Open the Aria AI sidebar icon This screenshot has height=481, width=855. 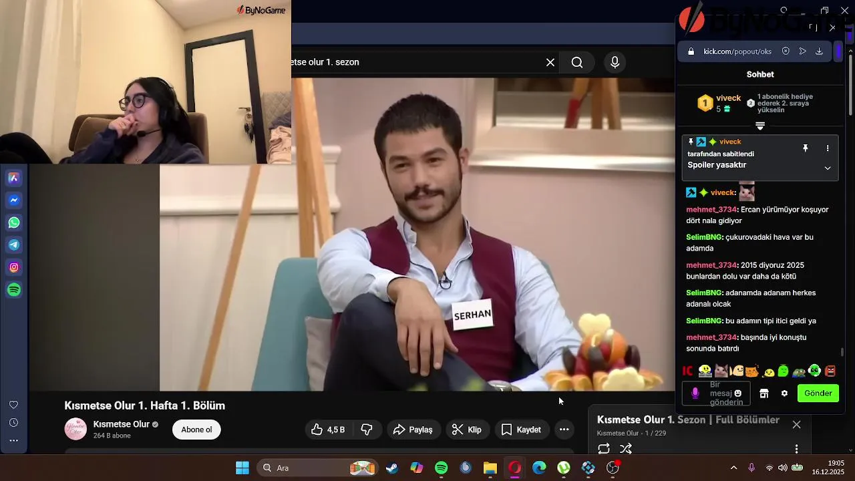tap(14, 178)
